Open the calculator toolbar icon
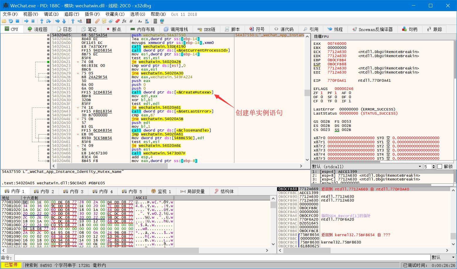The image size is (457, 269). pos(155,21)
